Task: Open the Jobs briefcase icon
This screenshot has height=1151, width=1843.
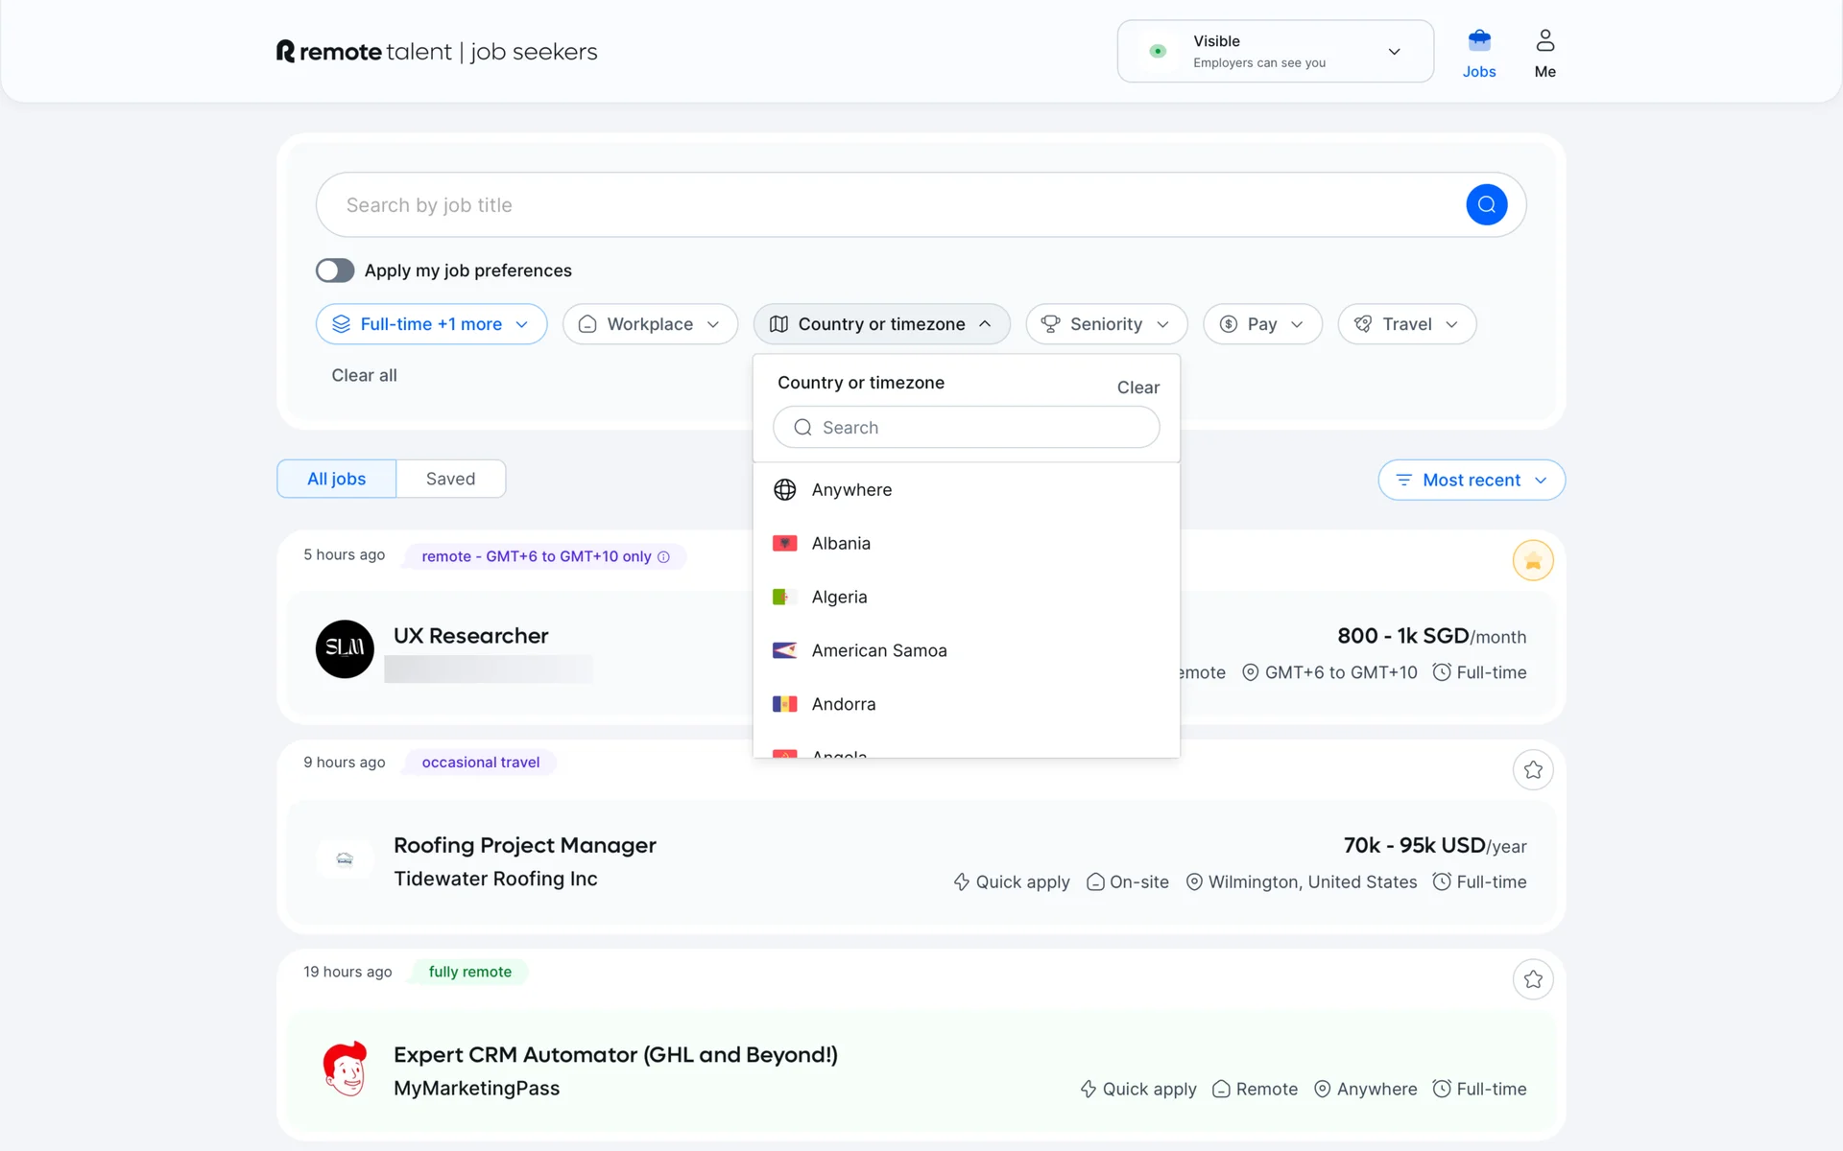Action: click(1478, 41)
